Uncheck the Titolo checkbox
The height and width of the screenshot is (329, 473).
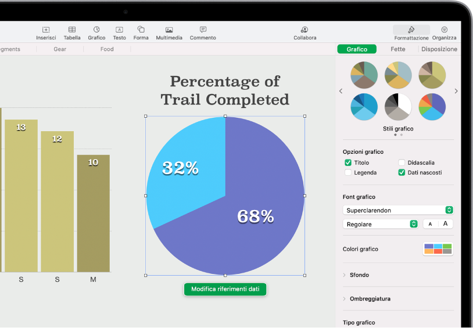348,163
